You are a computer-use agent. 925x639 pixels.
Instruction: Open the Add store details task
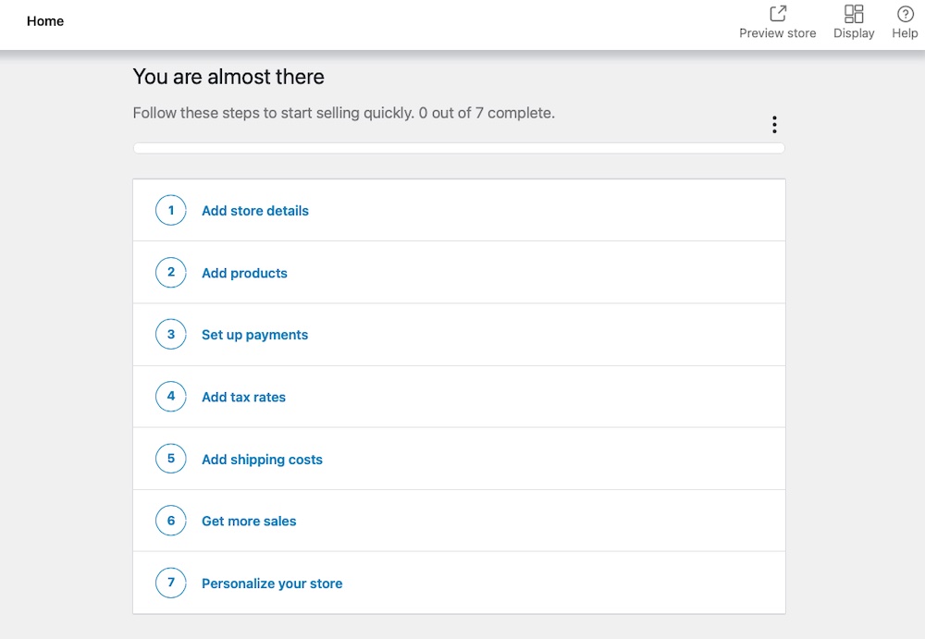(x=459, y=210)
